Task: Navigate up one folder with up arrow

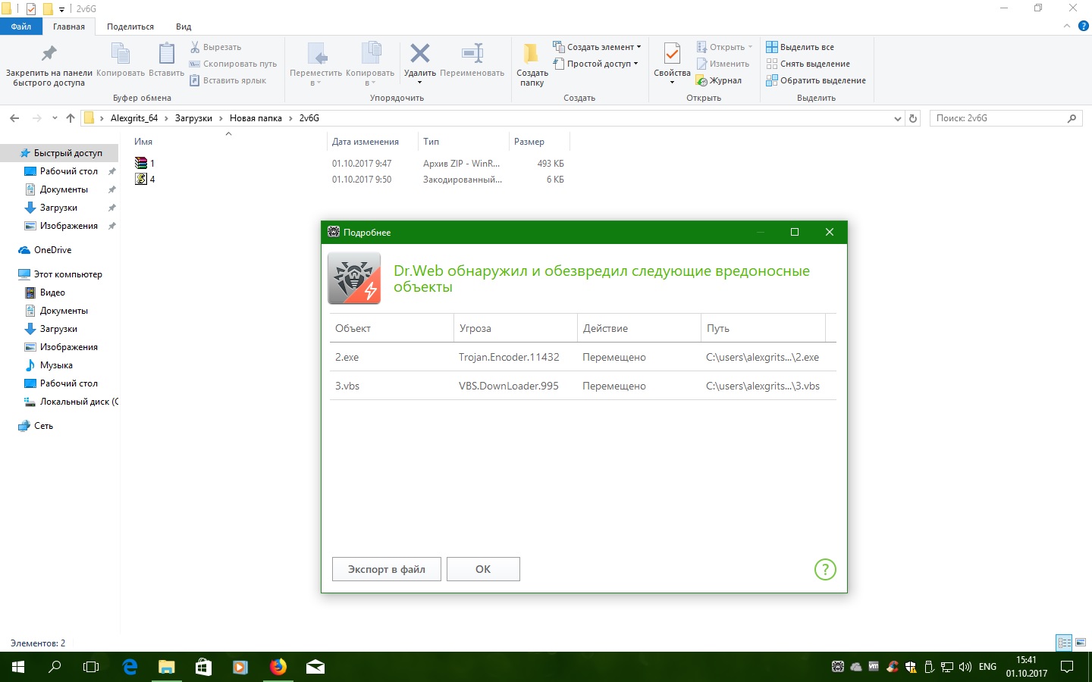Action: pos(71,118)
